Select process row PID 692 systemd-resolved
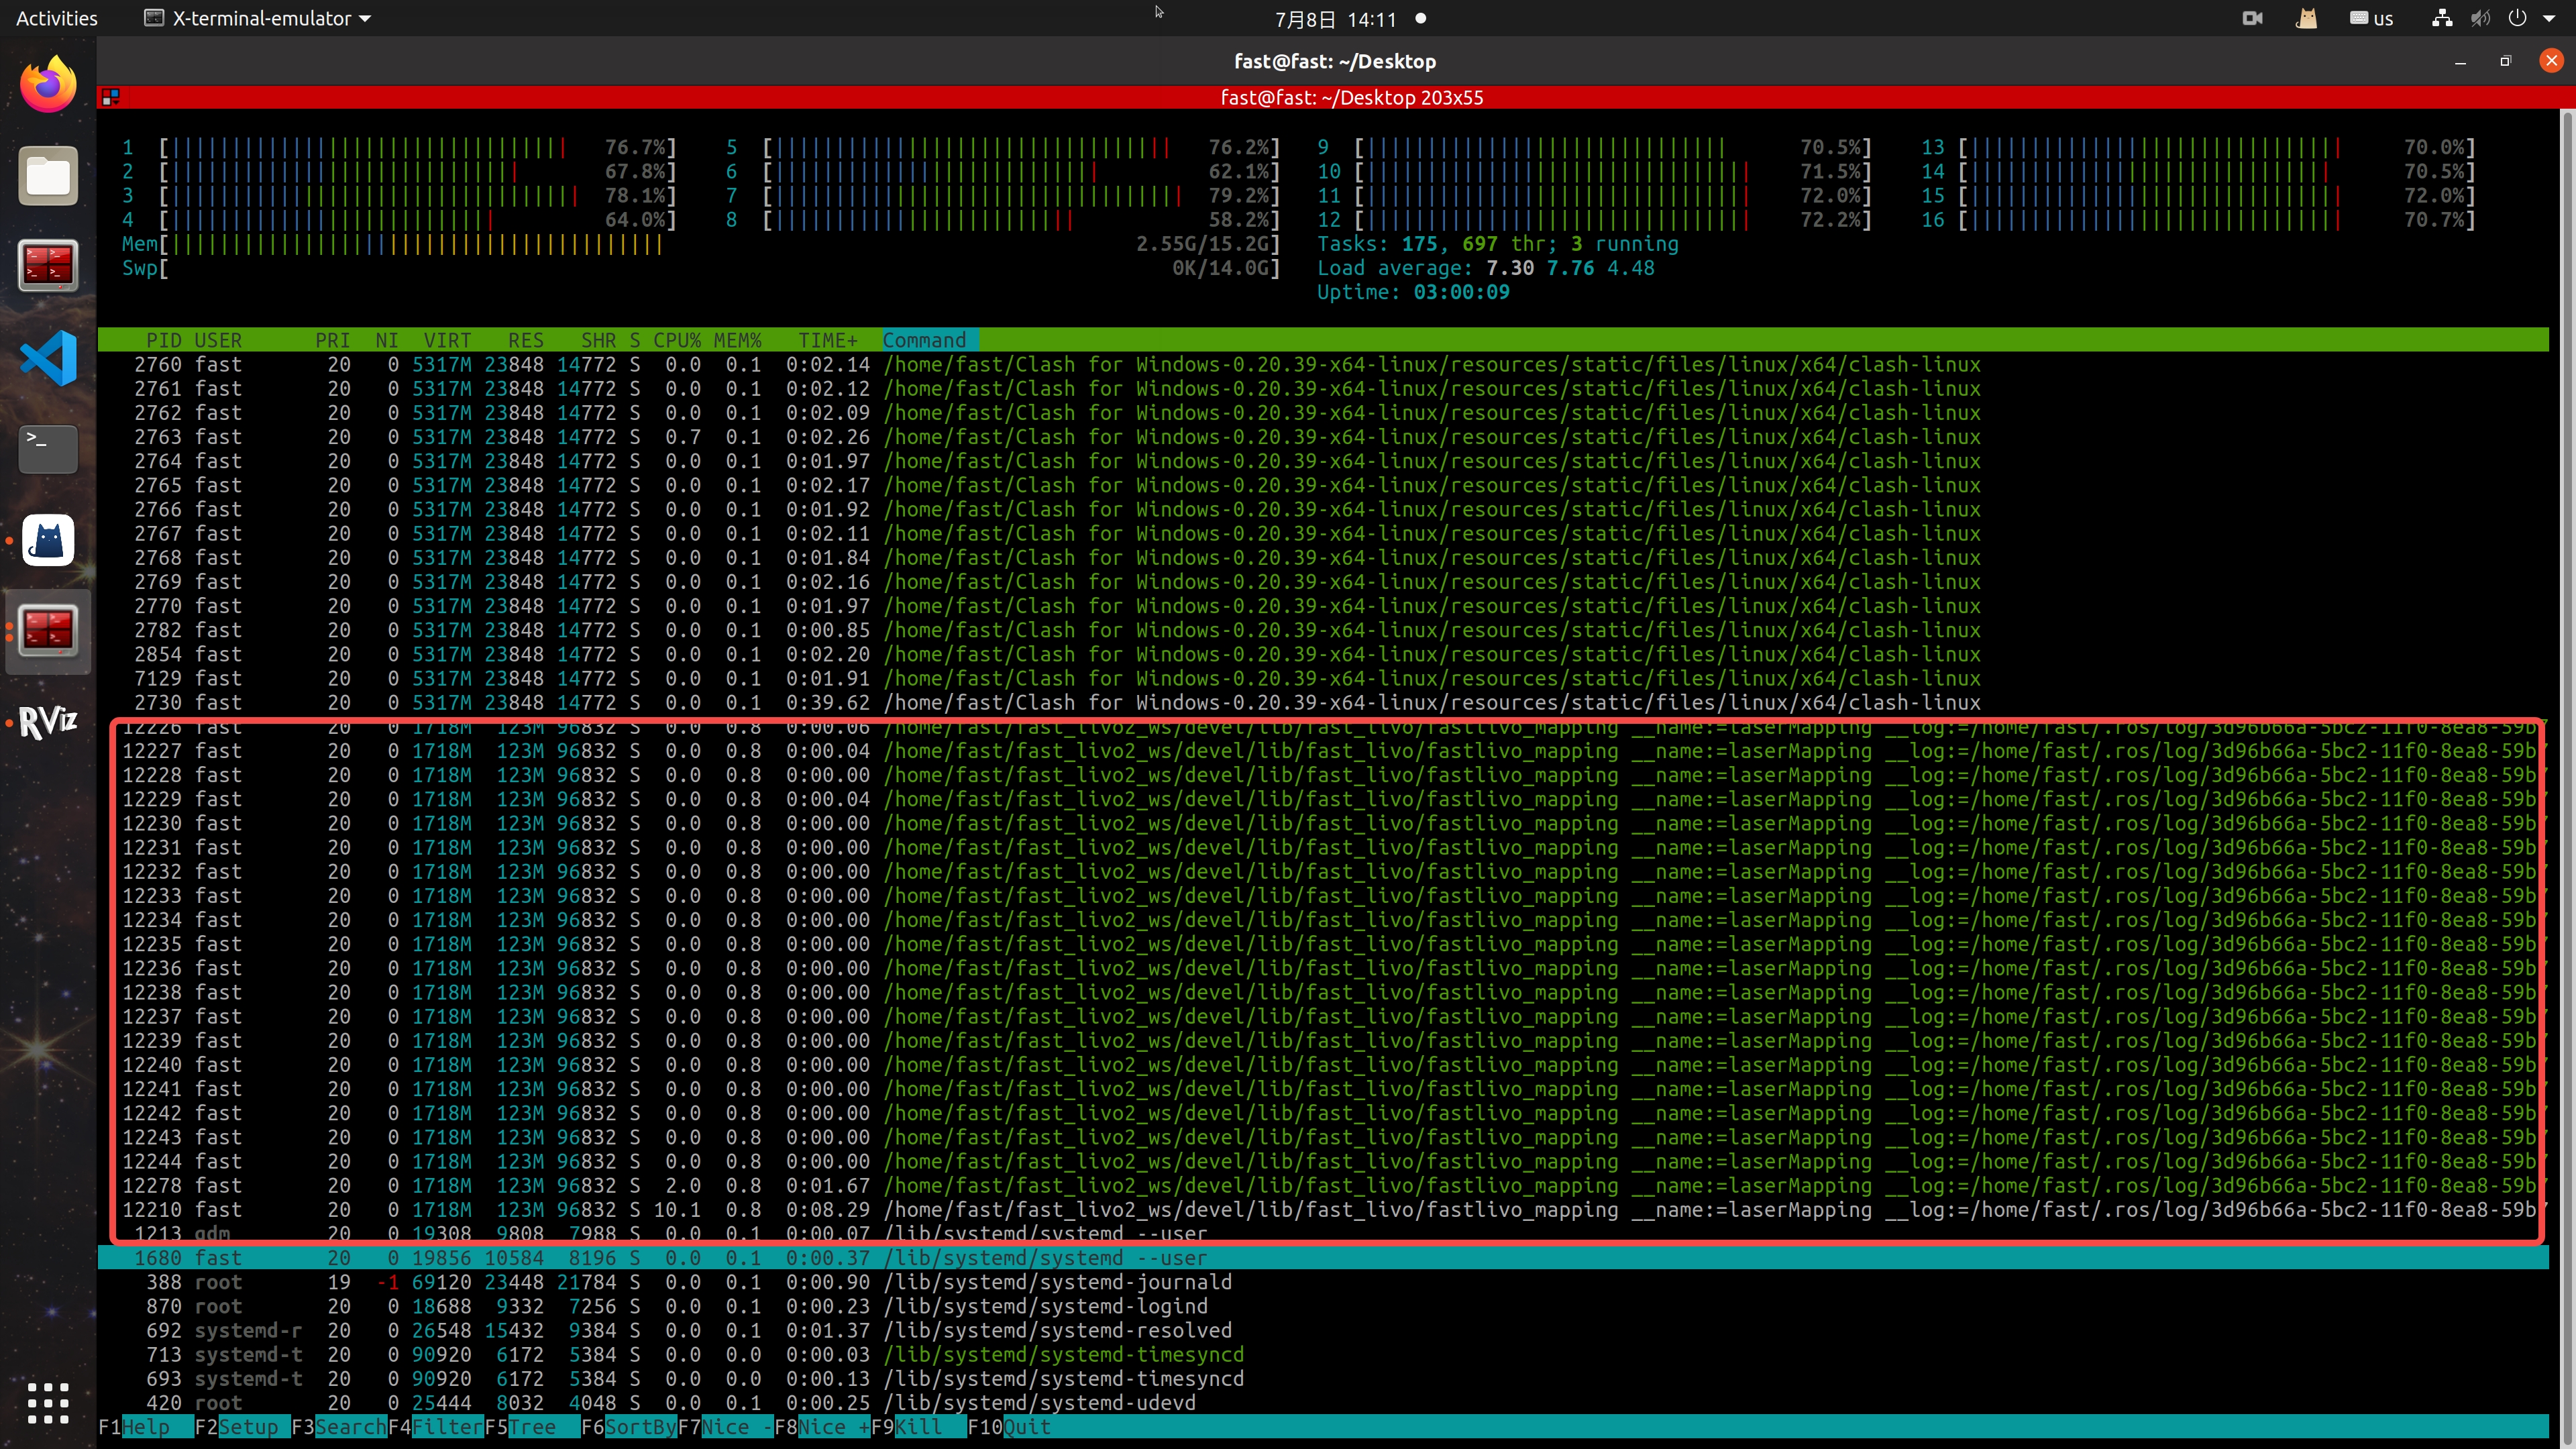 [x=1322, y=1330]
